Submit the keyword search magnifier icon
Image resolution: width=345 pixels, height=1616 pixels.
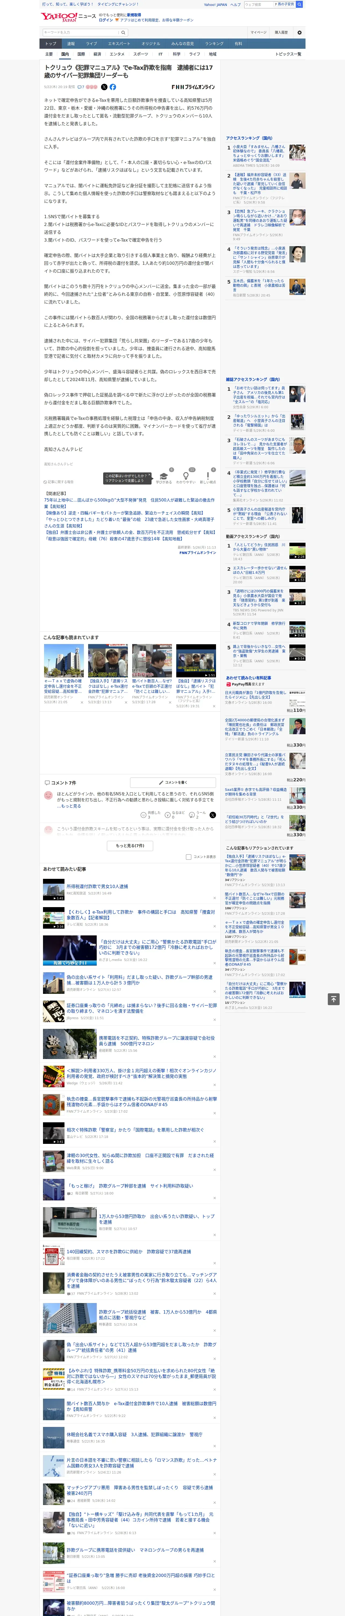[x=123, y=32]
